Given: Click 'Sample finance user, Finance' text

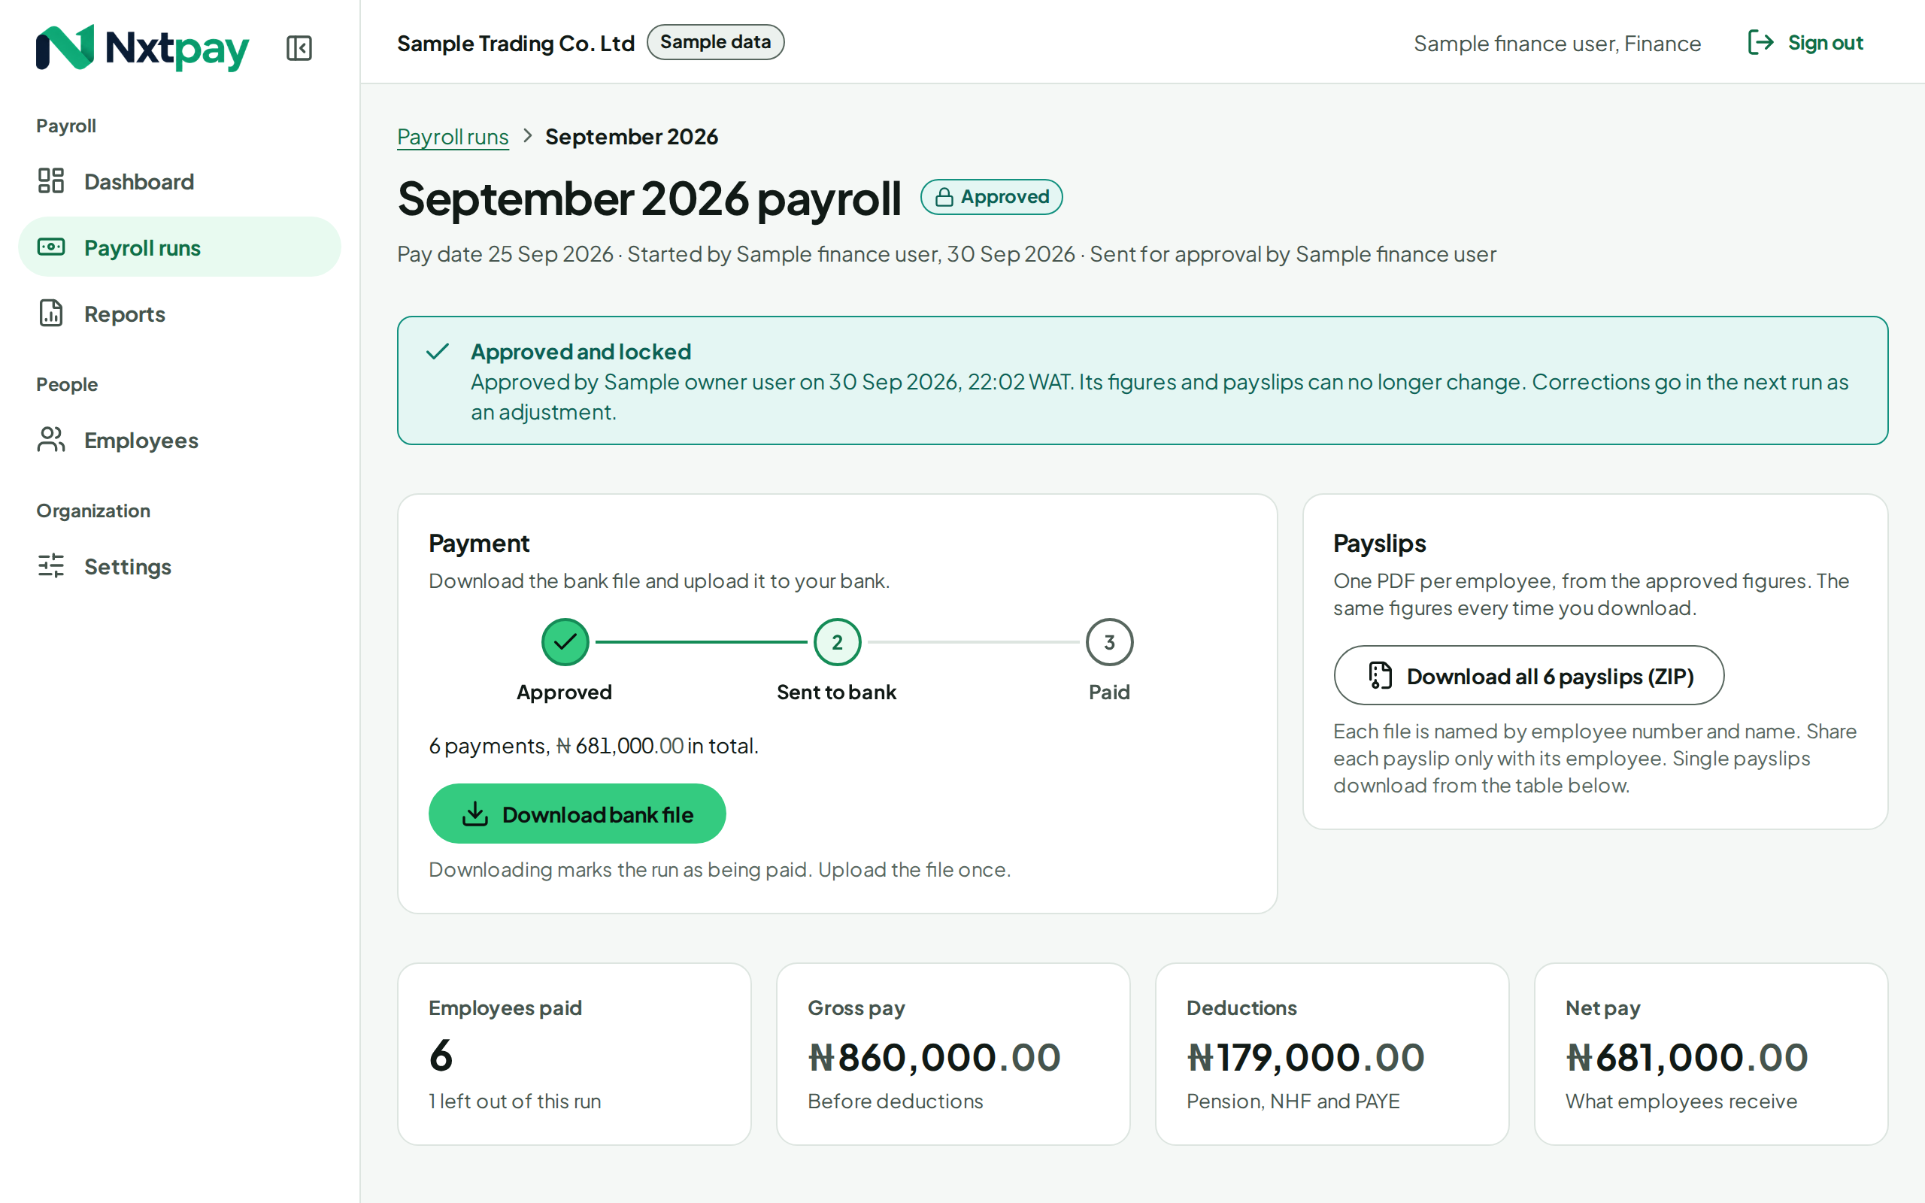Looking at the screenshot, I should 1557,44.
